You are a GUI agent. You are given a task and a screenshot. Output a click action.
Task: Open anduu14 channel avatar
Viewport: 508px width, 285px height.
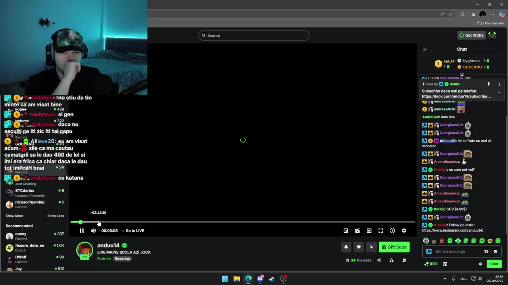pyautogui.click(x=85, y=250)
